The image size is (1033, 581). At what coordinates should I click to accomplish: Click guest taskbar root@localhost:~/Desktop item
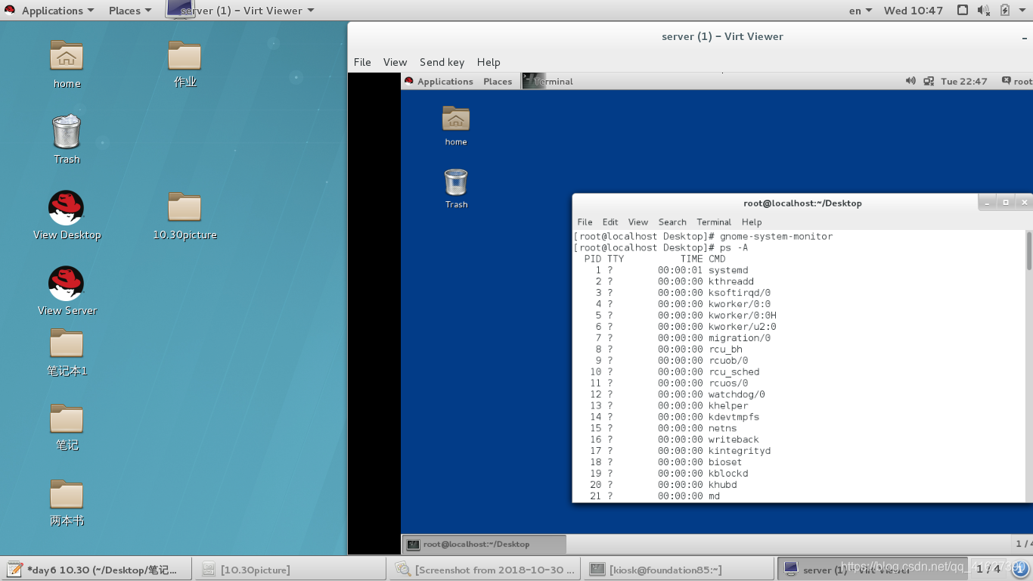pyautogui.click(x=484, y=544)
